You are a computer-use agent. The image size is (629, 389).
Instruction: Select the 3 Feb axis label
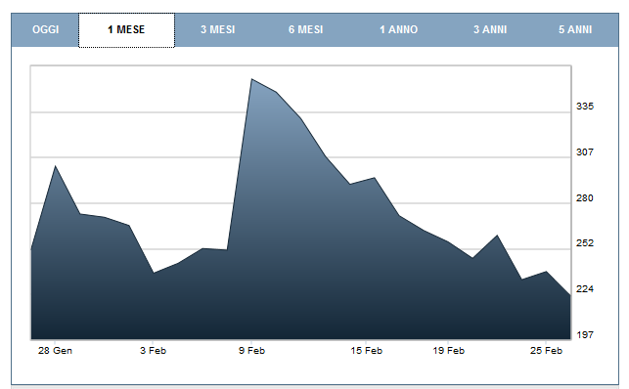coord(153,351)
